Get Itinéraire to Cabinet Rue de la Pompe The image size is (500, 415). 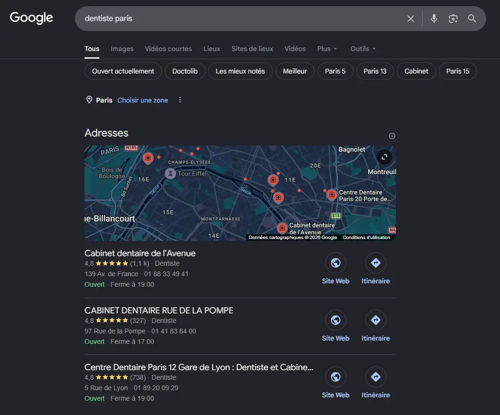pos(376,326)
